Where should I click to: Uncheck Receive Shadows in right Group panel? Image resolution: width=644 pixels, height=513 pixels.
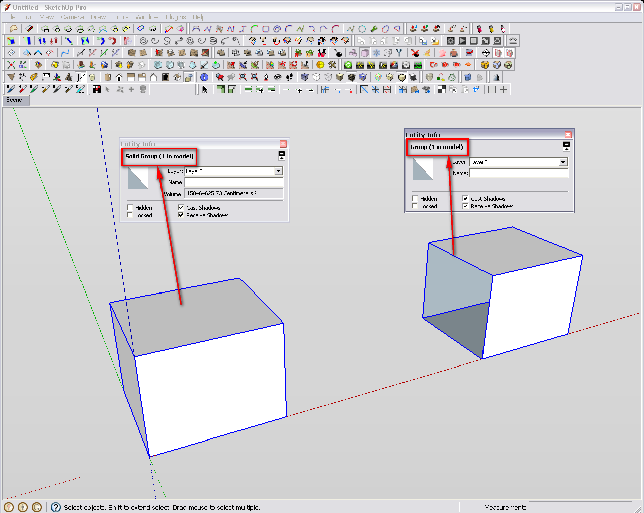click(x=465, y=206)
